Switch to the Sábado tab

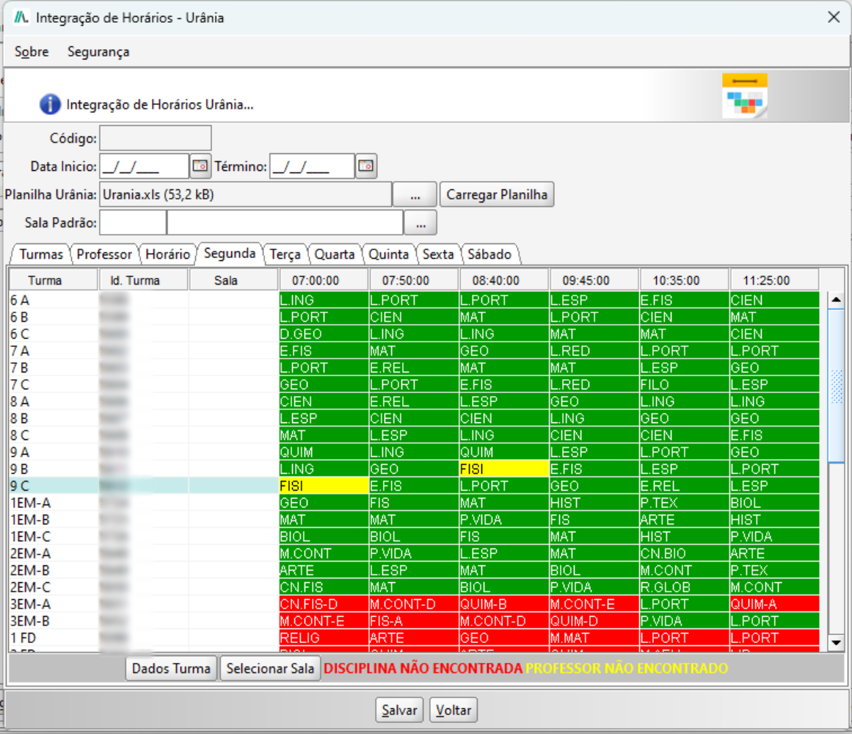[489, 254]
